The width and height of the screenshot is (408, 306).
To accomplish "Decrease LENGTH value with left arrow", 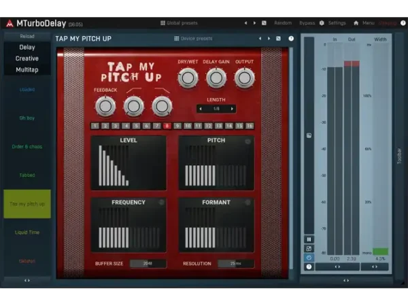I will click(x=201, y=109).
